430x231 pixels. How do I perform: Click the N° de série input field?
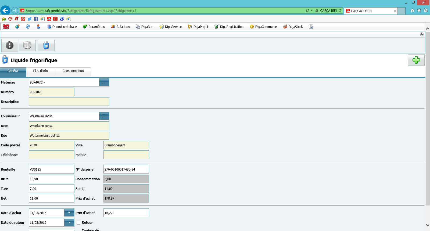click(x=126, y=169)
